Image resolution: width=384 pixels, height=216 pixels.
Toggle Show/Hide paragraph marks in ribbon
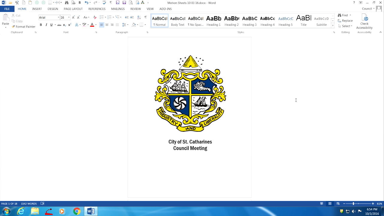pyautogui.click(x=145, y=17)
